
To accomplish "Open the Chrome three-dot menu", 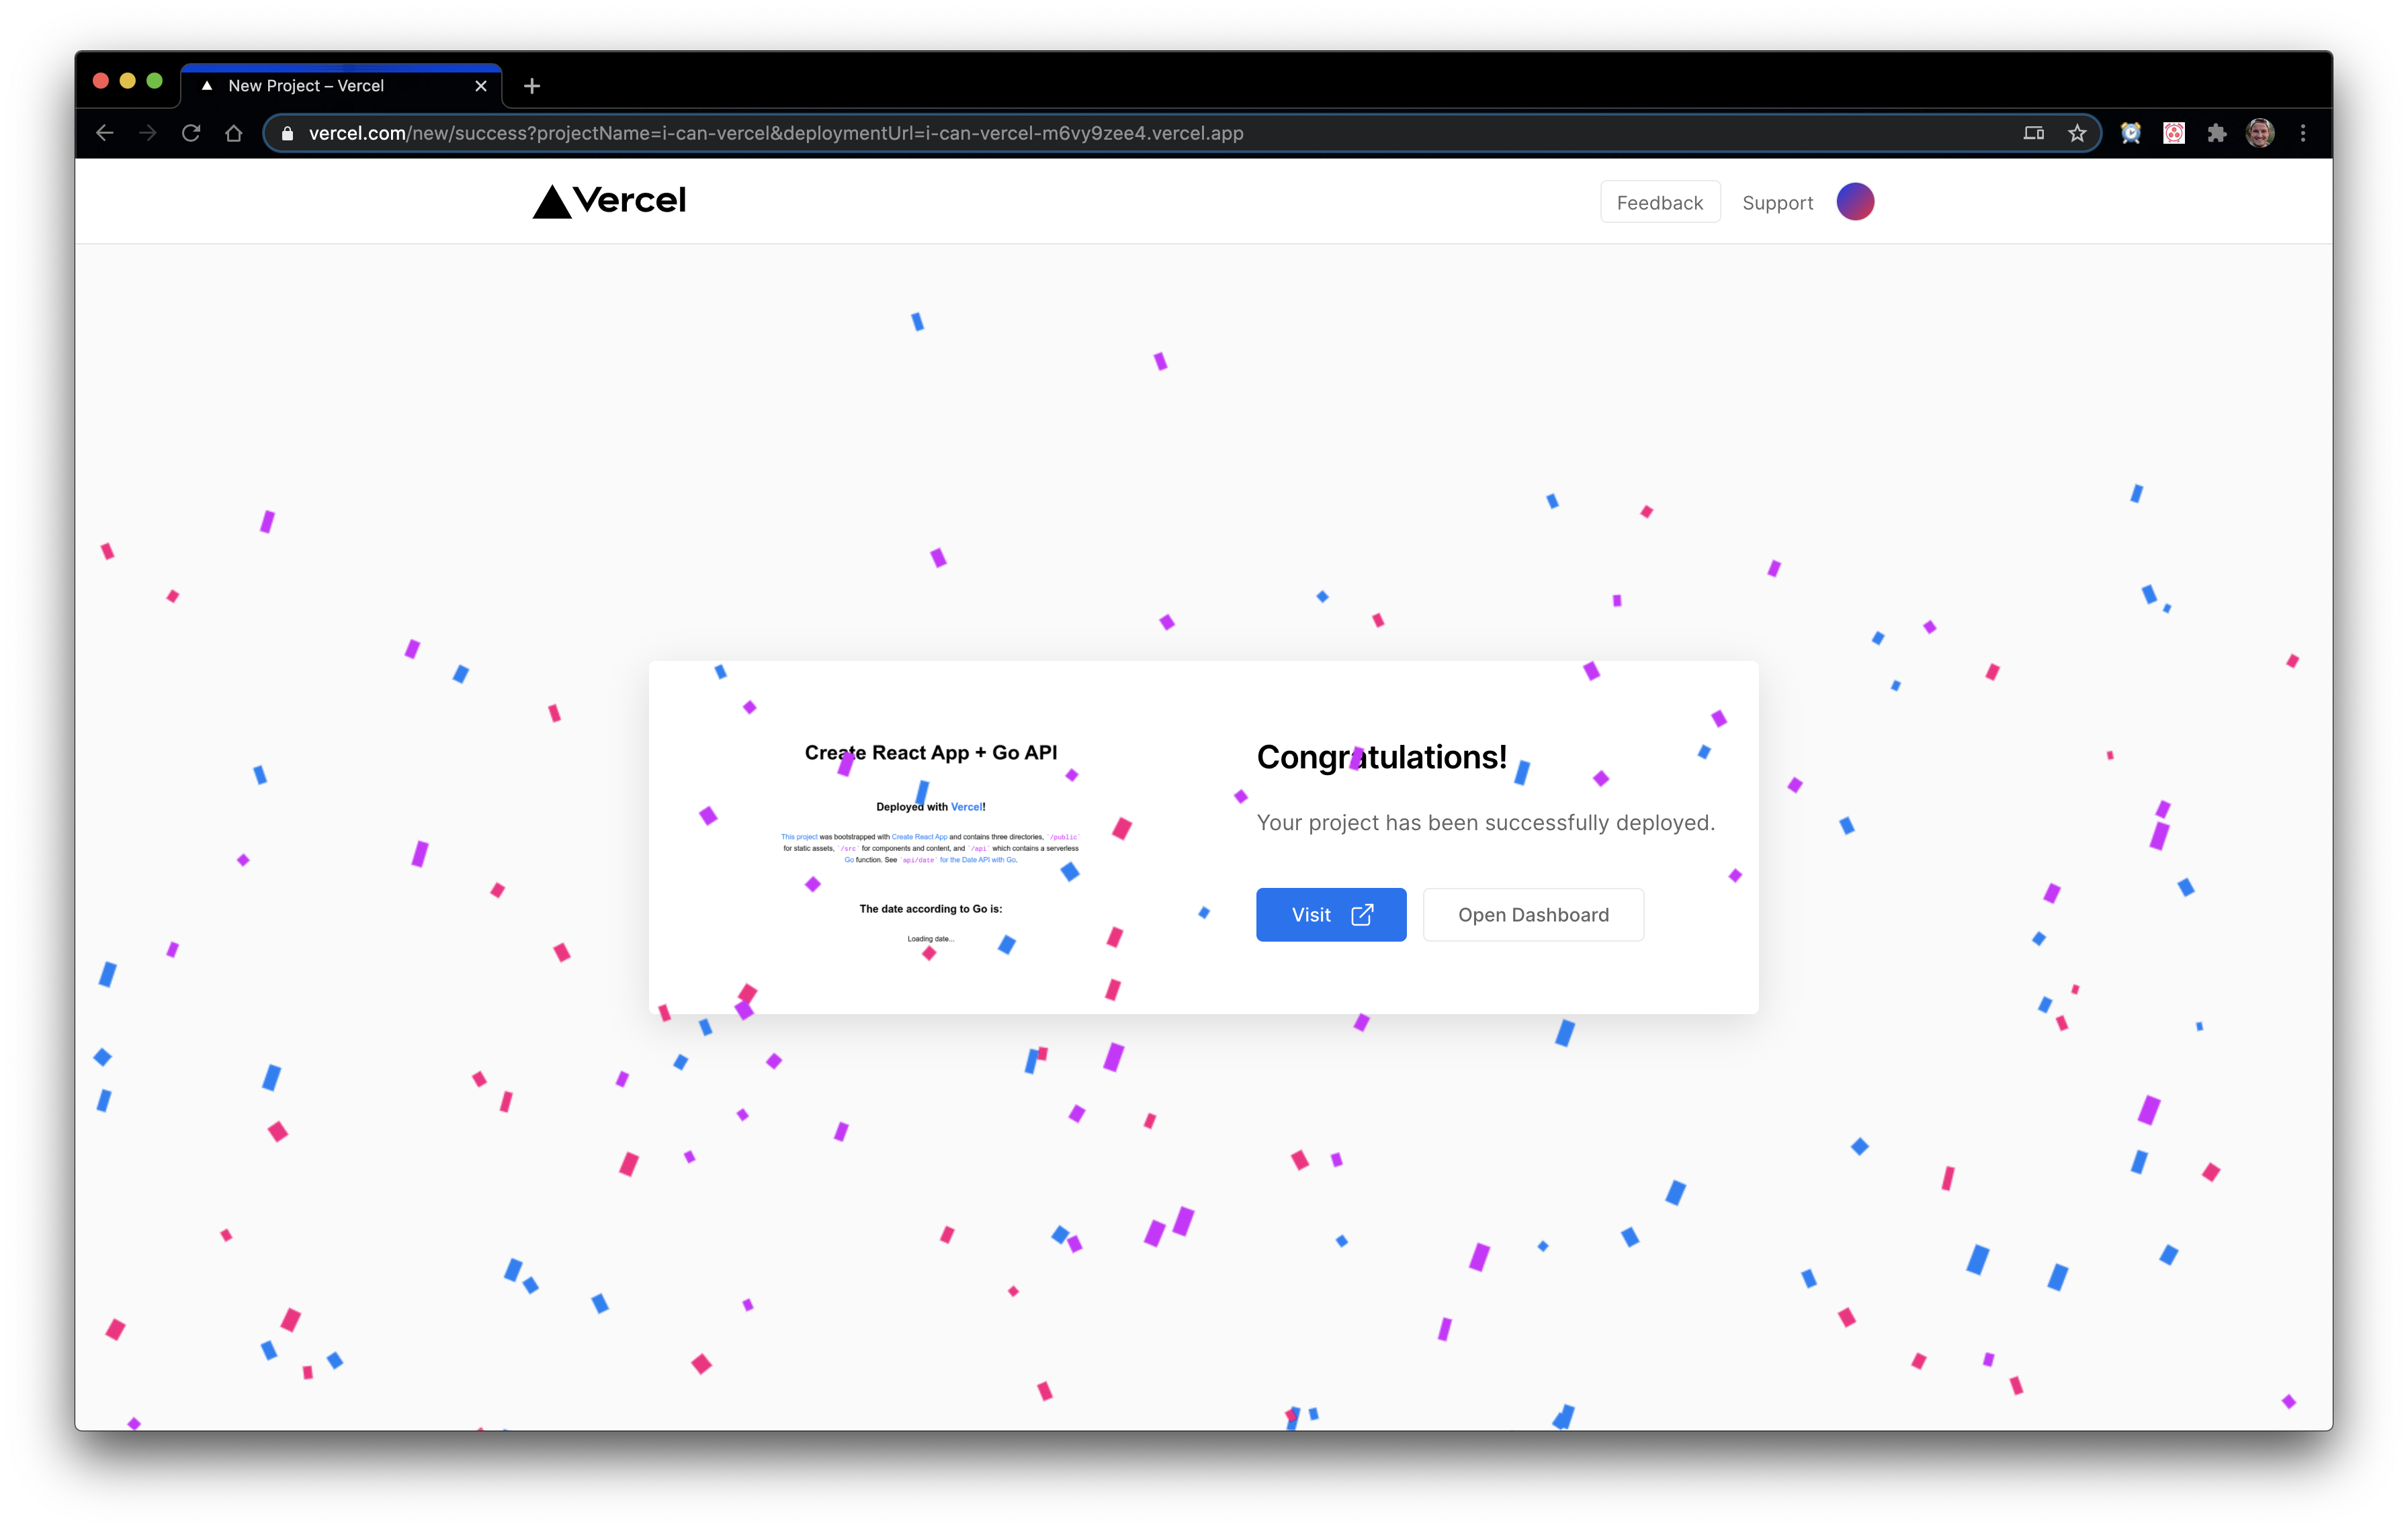I will pos(2303,133).
